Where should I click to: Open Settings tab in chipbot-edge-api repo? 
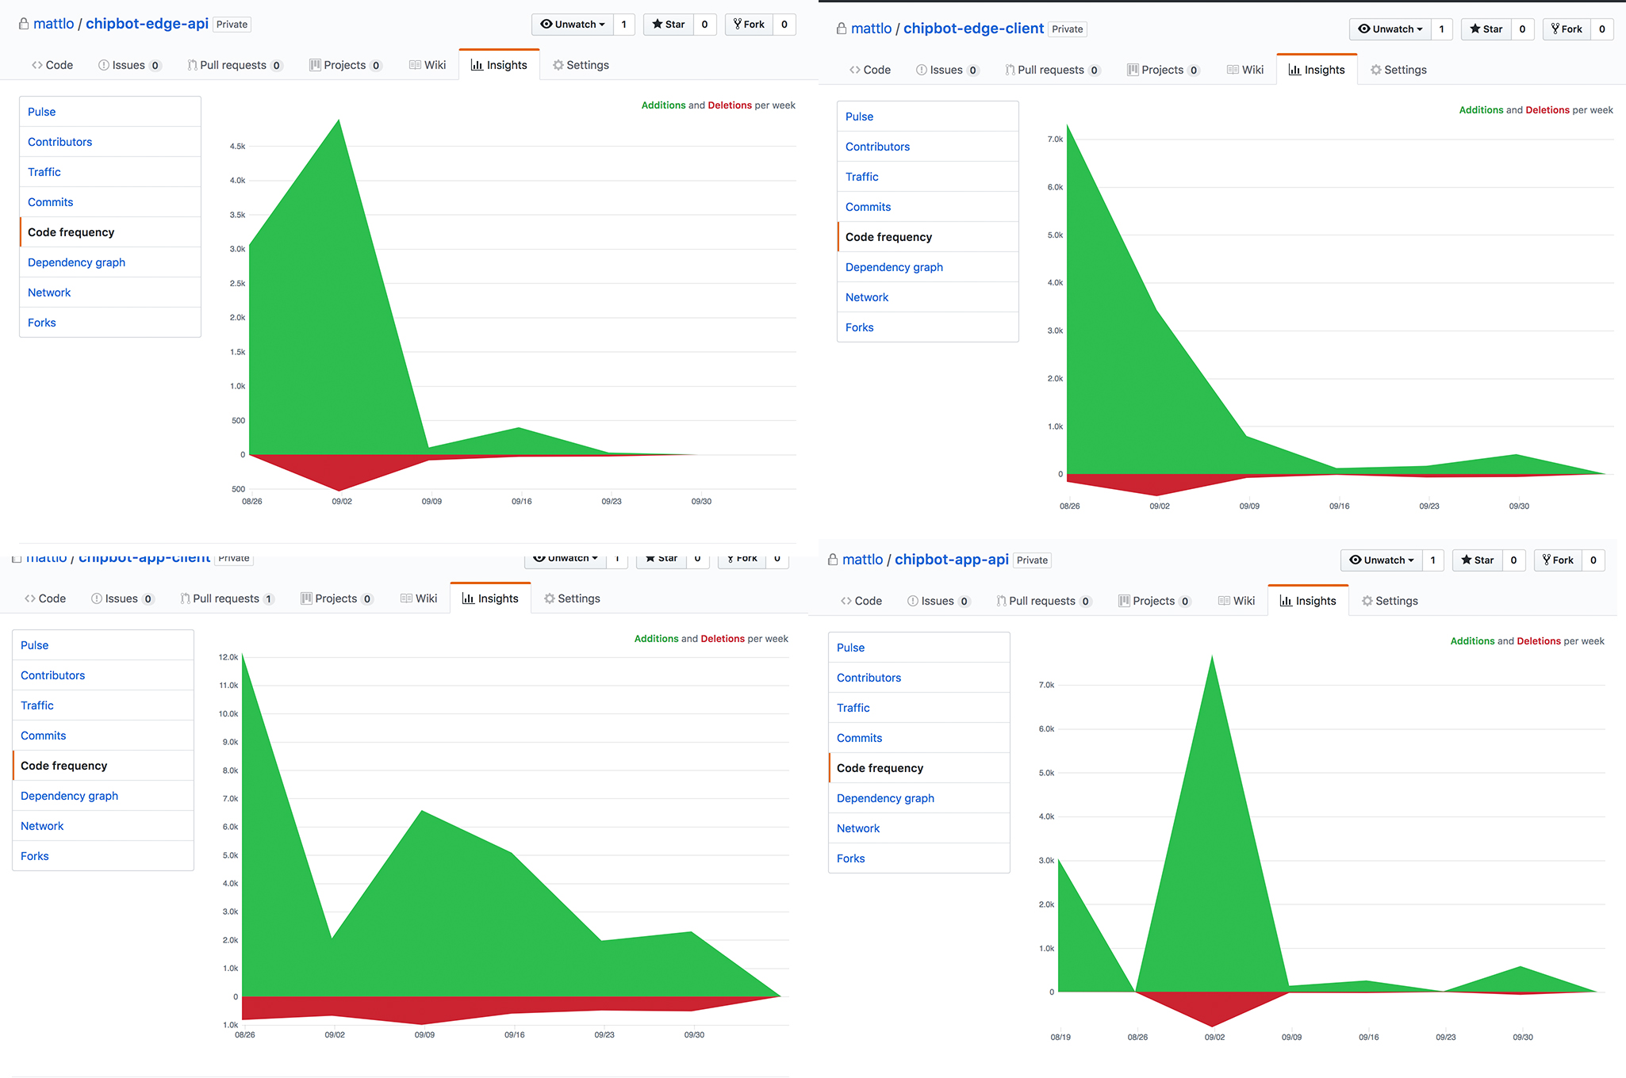581,65
